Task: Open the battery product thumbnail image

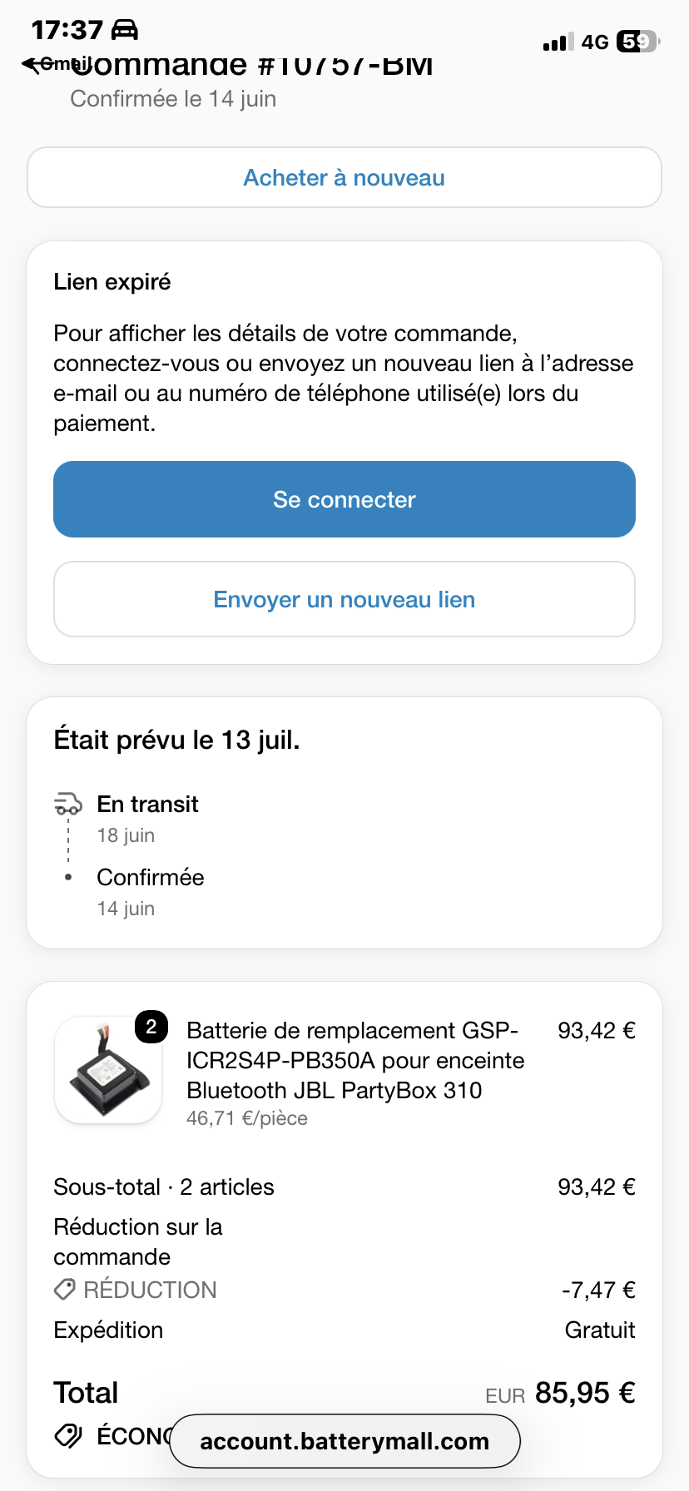Action: pos(108,1070)
